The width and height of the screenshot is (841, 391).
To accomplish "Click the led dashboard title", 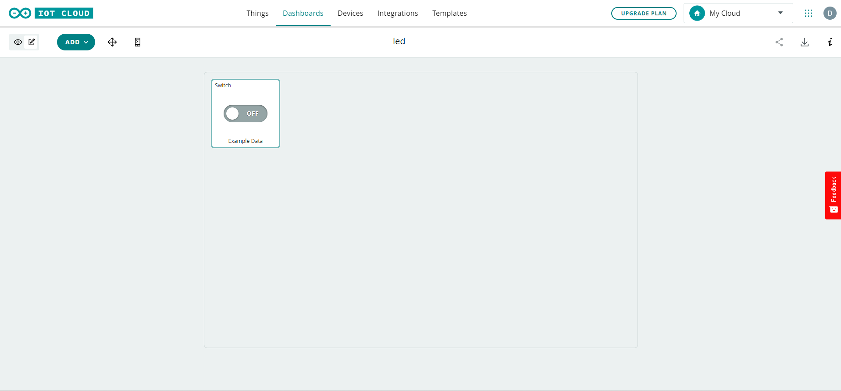I will [399, 41].
